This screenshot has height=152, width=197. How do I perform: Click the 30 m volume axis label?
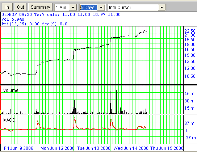pyautogui.click(x=189, y=101)
